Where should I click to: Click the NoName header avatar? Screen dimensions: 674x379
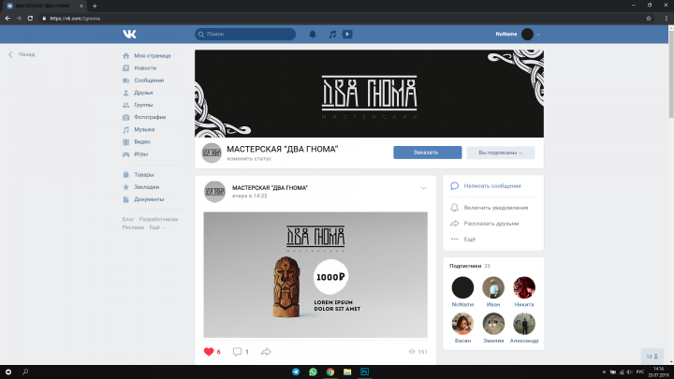527,34
